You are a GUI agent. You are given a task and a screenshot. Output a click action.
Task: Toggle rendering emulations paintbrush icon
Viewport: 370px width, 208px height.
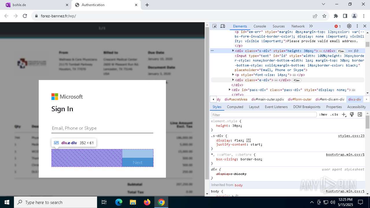tap(352, 114)
